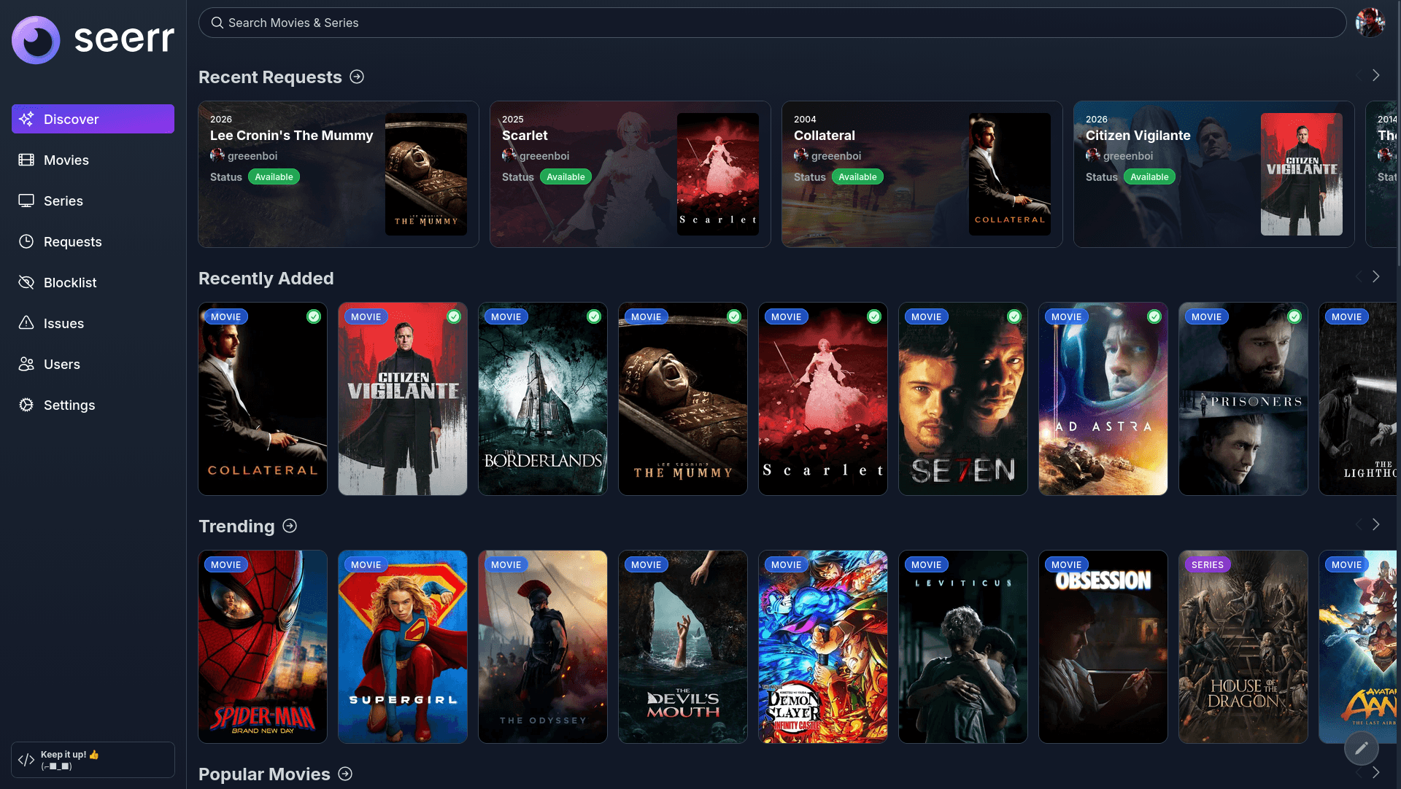Click Available status badge on Scarlet request

pyautogui.click(x=566, y=176)
